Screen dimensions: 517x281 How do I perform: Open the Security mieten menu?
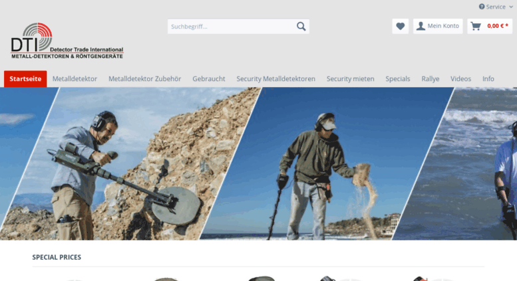[350, 79]
